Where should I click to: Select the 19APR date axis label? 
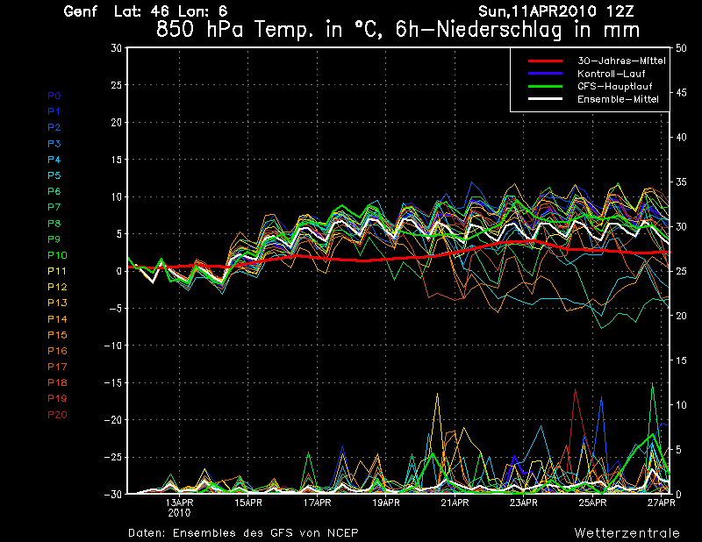click(385, 503)
